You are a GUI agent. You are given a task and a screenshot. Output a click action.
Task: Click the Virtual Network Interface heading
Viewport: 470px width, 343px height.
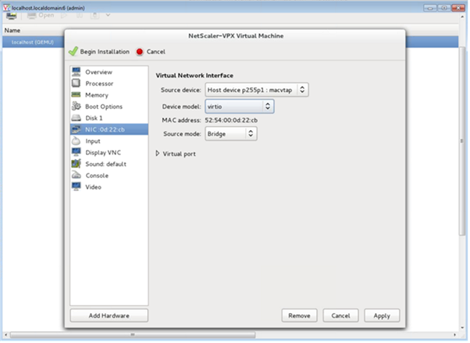tap(194, 75)
